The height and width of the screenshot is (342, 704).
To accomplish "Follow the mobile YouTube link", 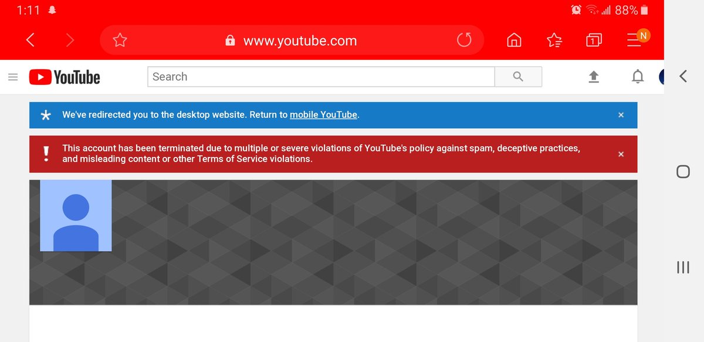I will 323,115.
